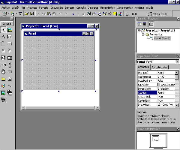Open the Herramientas menu

tap(107, 8)
